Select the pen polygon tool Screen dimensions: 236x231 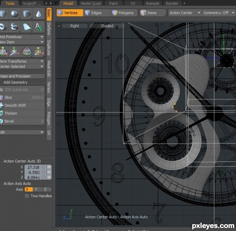(x=26, y=27)
